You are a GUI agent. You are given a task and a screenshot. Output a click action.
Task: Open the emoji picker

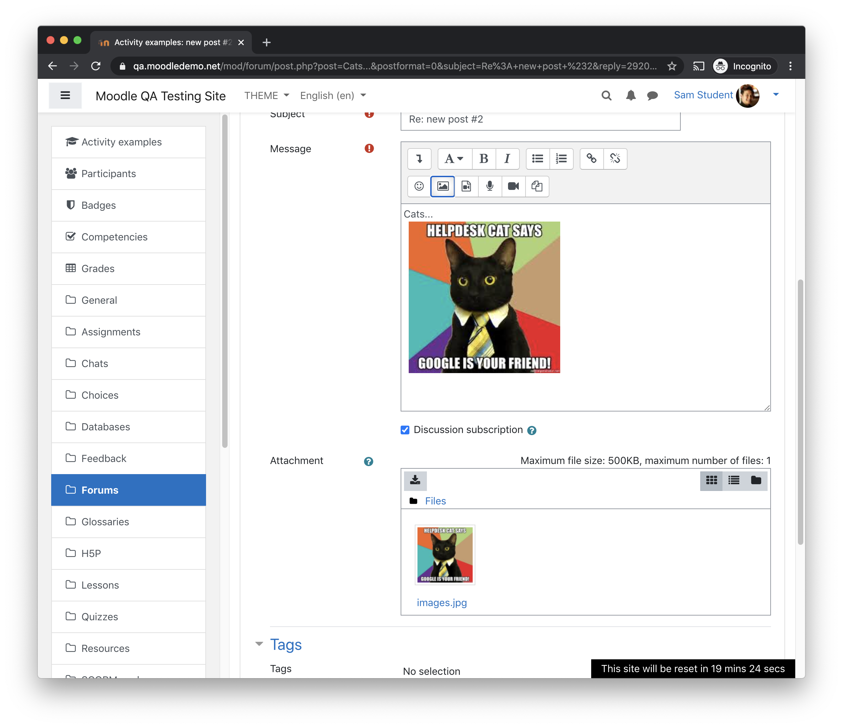tap(419, 186)
